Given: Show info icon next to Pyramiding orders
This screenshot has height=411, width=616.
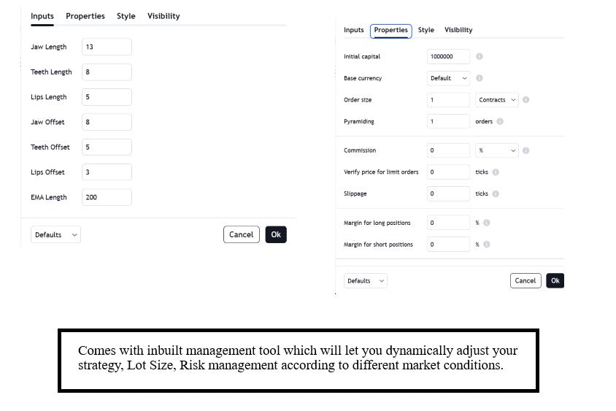Looking at the screenshot, I should [x=500, y=121].
